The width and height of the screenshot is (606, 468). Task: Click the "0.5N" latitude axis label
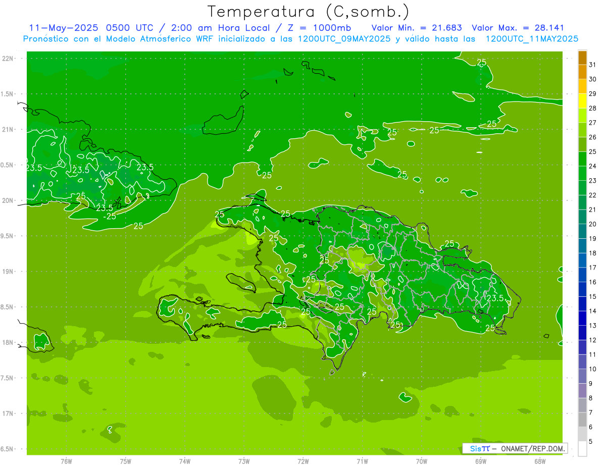click(8, 165)
